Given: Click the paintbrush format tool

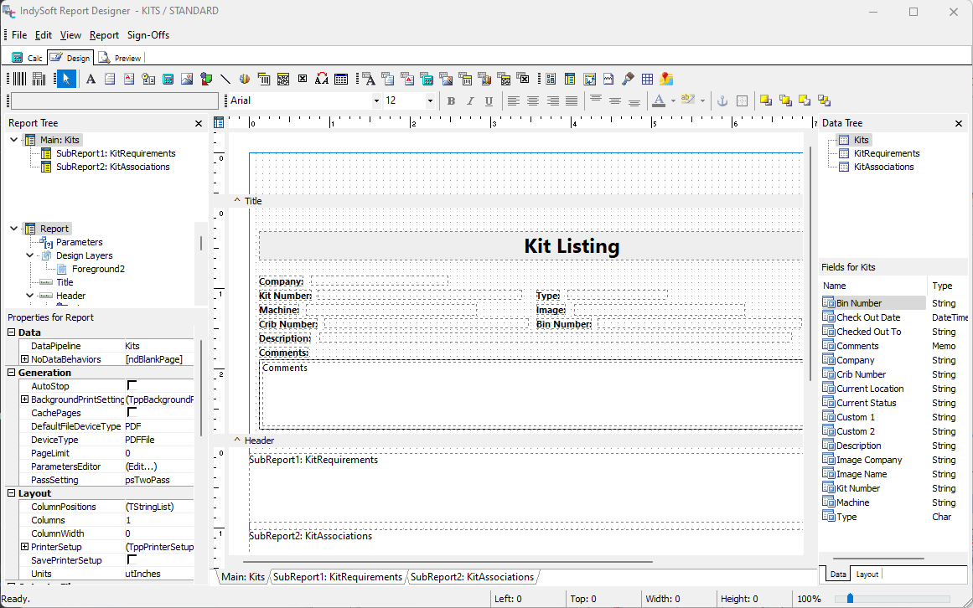Looking at the screenshot, I should (629, 79).
